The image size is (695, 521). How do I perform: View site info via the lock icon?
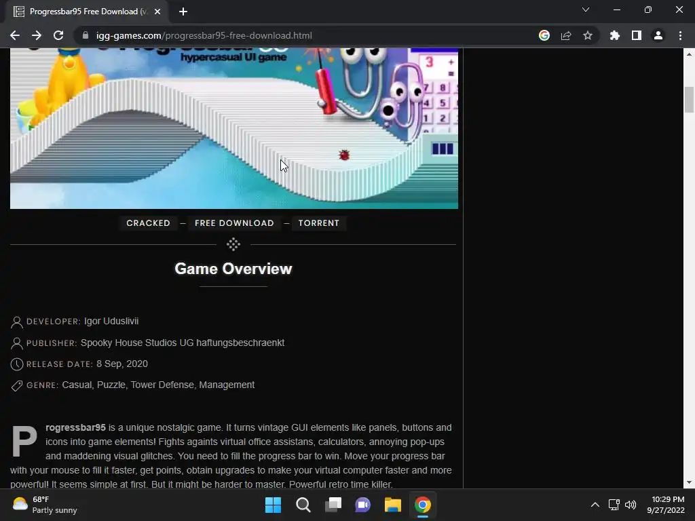coord(86,35)
